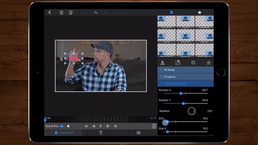Select the Size value 19.2

[x=205, y=118]
